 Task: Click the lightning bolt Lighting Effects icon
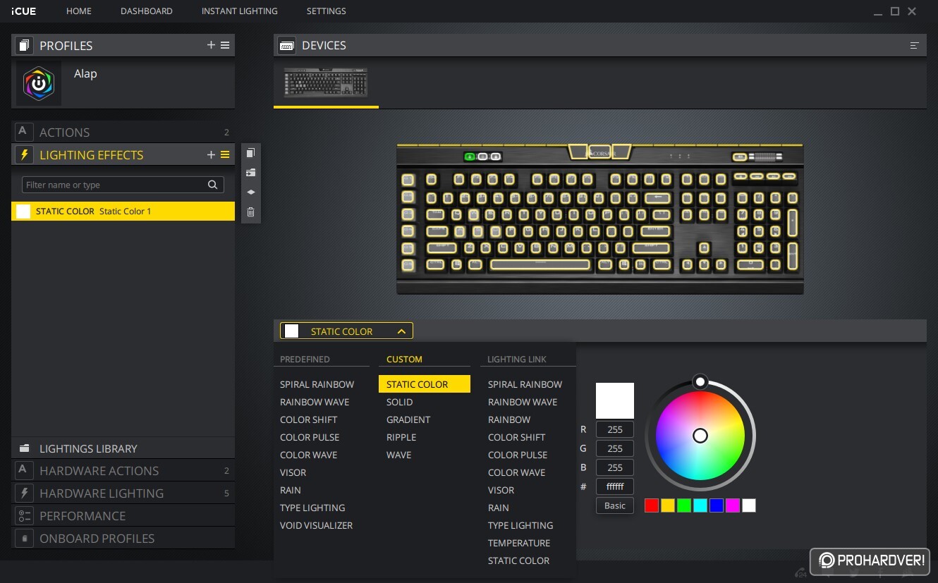[24, 155]
